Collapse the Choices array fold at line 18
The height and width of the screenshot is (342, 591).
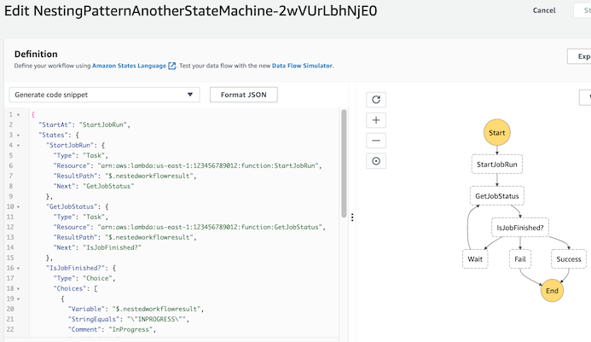coord(18,288)
